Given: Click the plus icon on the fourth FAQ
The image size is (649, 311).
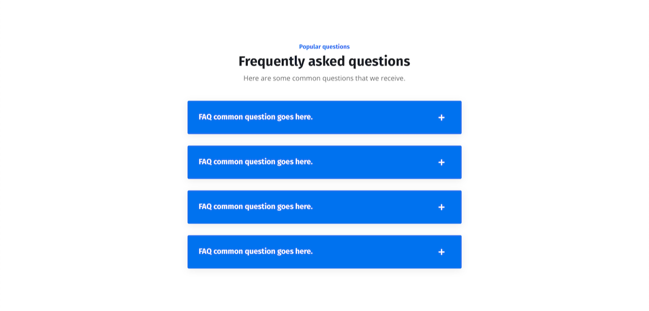Looking at the screenshot, I should click(441, 252).
